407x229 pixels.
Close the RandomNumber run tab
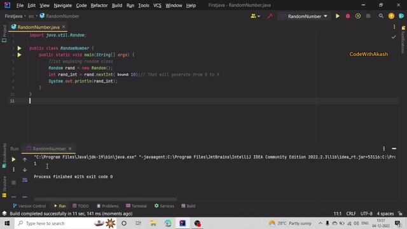(x=70, y=148)
